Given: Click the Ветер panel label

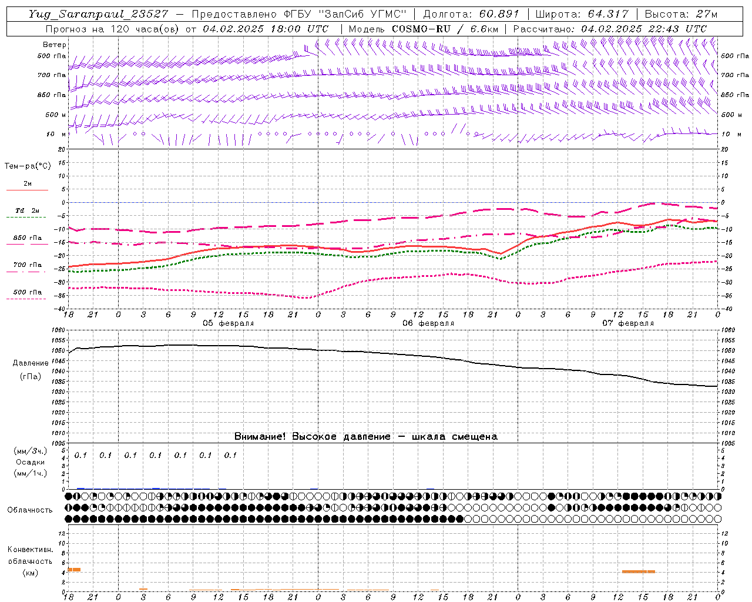Looking at the screenshot, I should pyautogui.click(x=55, y=45).
